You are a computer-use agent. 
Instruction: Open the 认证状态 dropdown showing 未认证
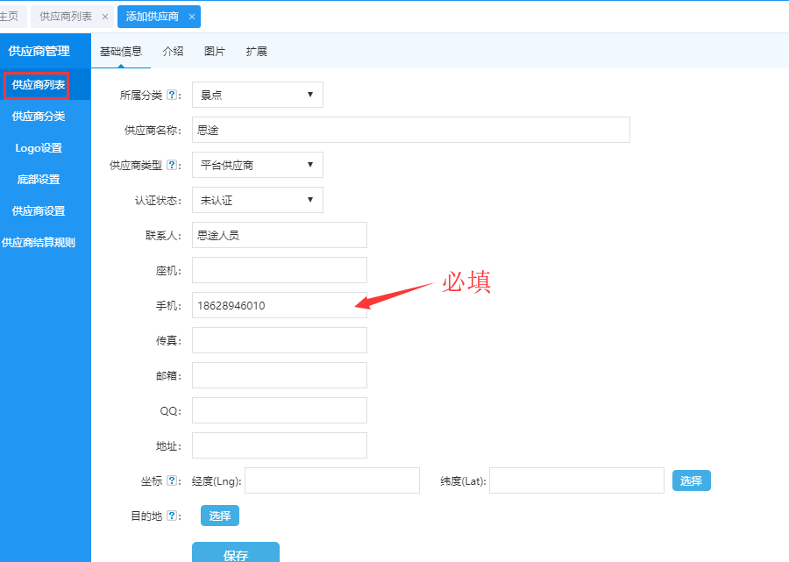[x=257, y=200]
